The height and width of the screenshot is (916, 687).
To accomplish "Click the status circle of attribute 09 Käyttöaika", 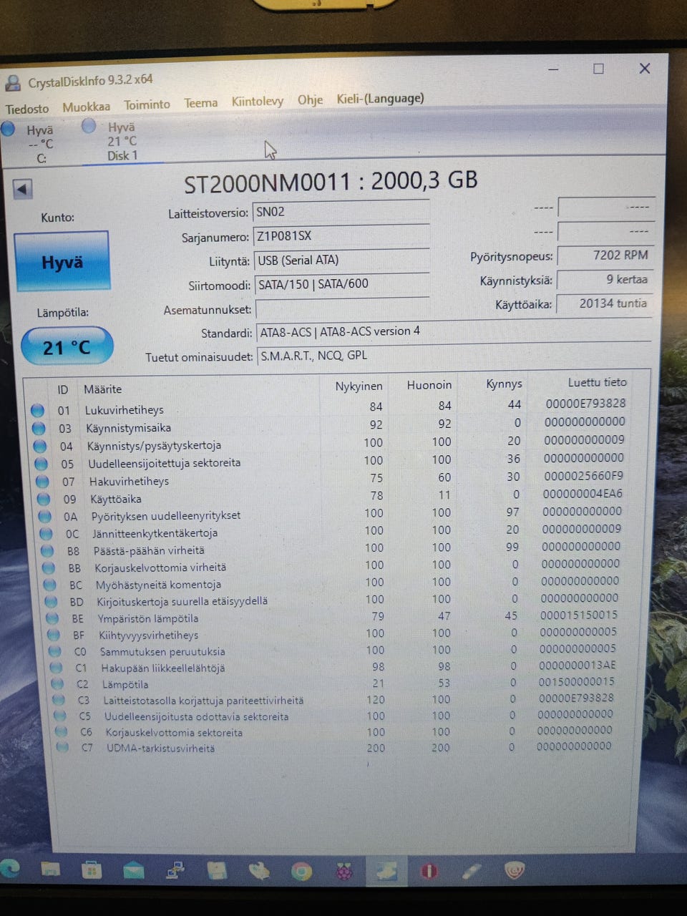I will [x=44, y=500].
